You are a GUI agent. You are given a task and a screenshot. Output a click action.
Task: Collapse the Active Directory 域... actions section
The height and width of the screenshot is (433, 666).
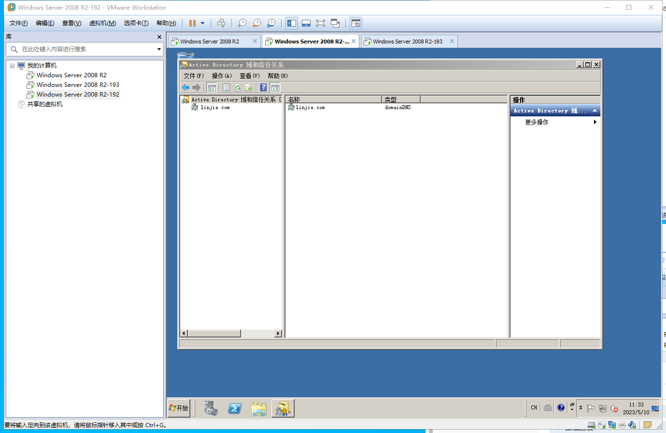595,111
